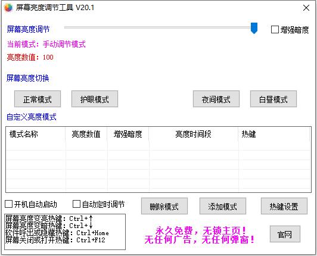Activate 护眼模式 button
Viewport: 317px width, 256px height.
coord(95,99)
